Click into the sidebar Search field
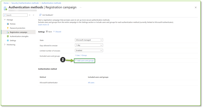Screen dimensions: 203x108 point(15,15)
